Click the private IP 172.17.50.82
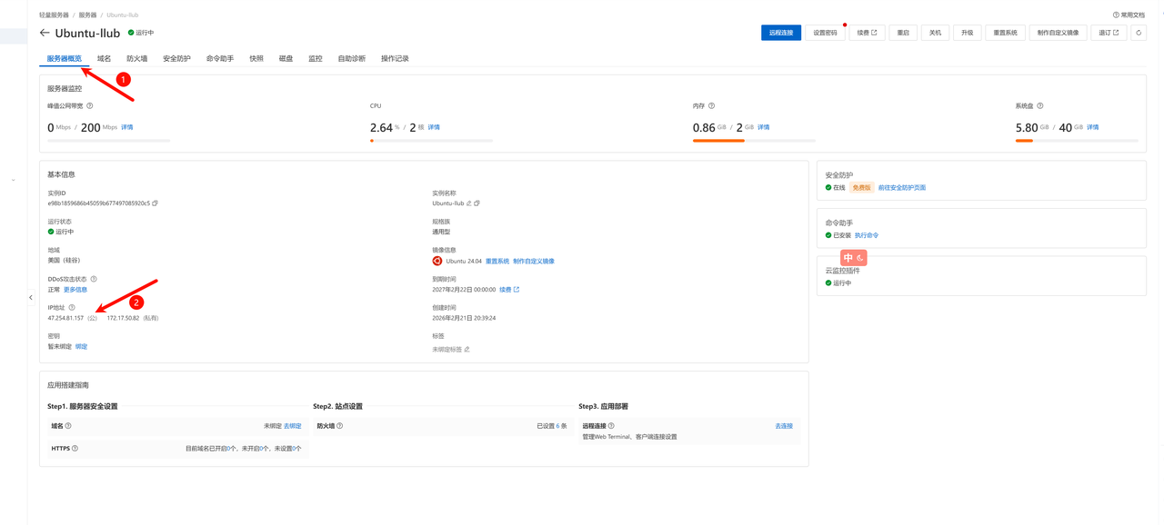Viewport: 1164px width, 525px height. tap(124, 319)
